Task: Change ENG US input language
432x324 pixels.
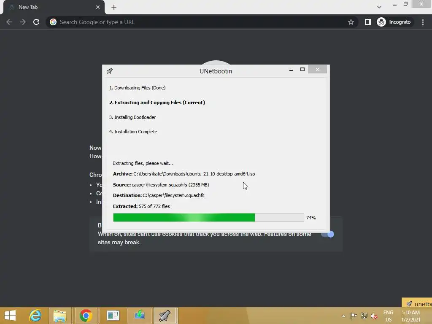Action: (x=388, y=316)
